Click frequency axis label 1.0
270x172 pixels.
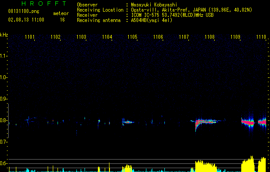[3, 77]
